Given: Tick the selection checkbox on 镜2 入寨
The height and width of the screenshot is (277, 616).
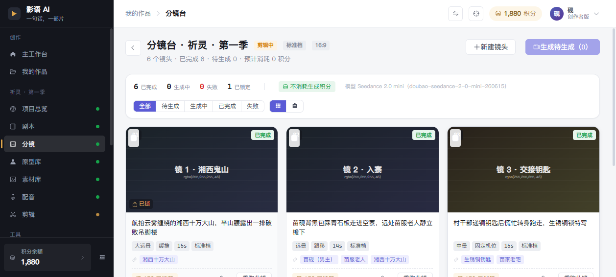Looking at the screenshot, I should coord(294,138).
